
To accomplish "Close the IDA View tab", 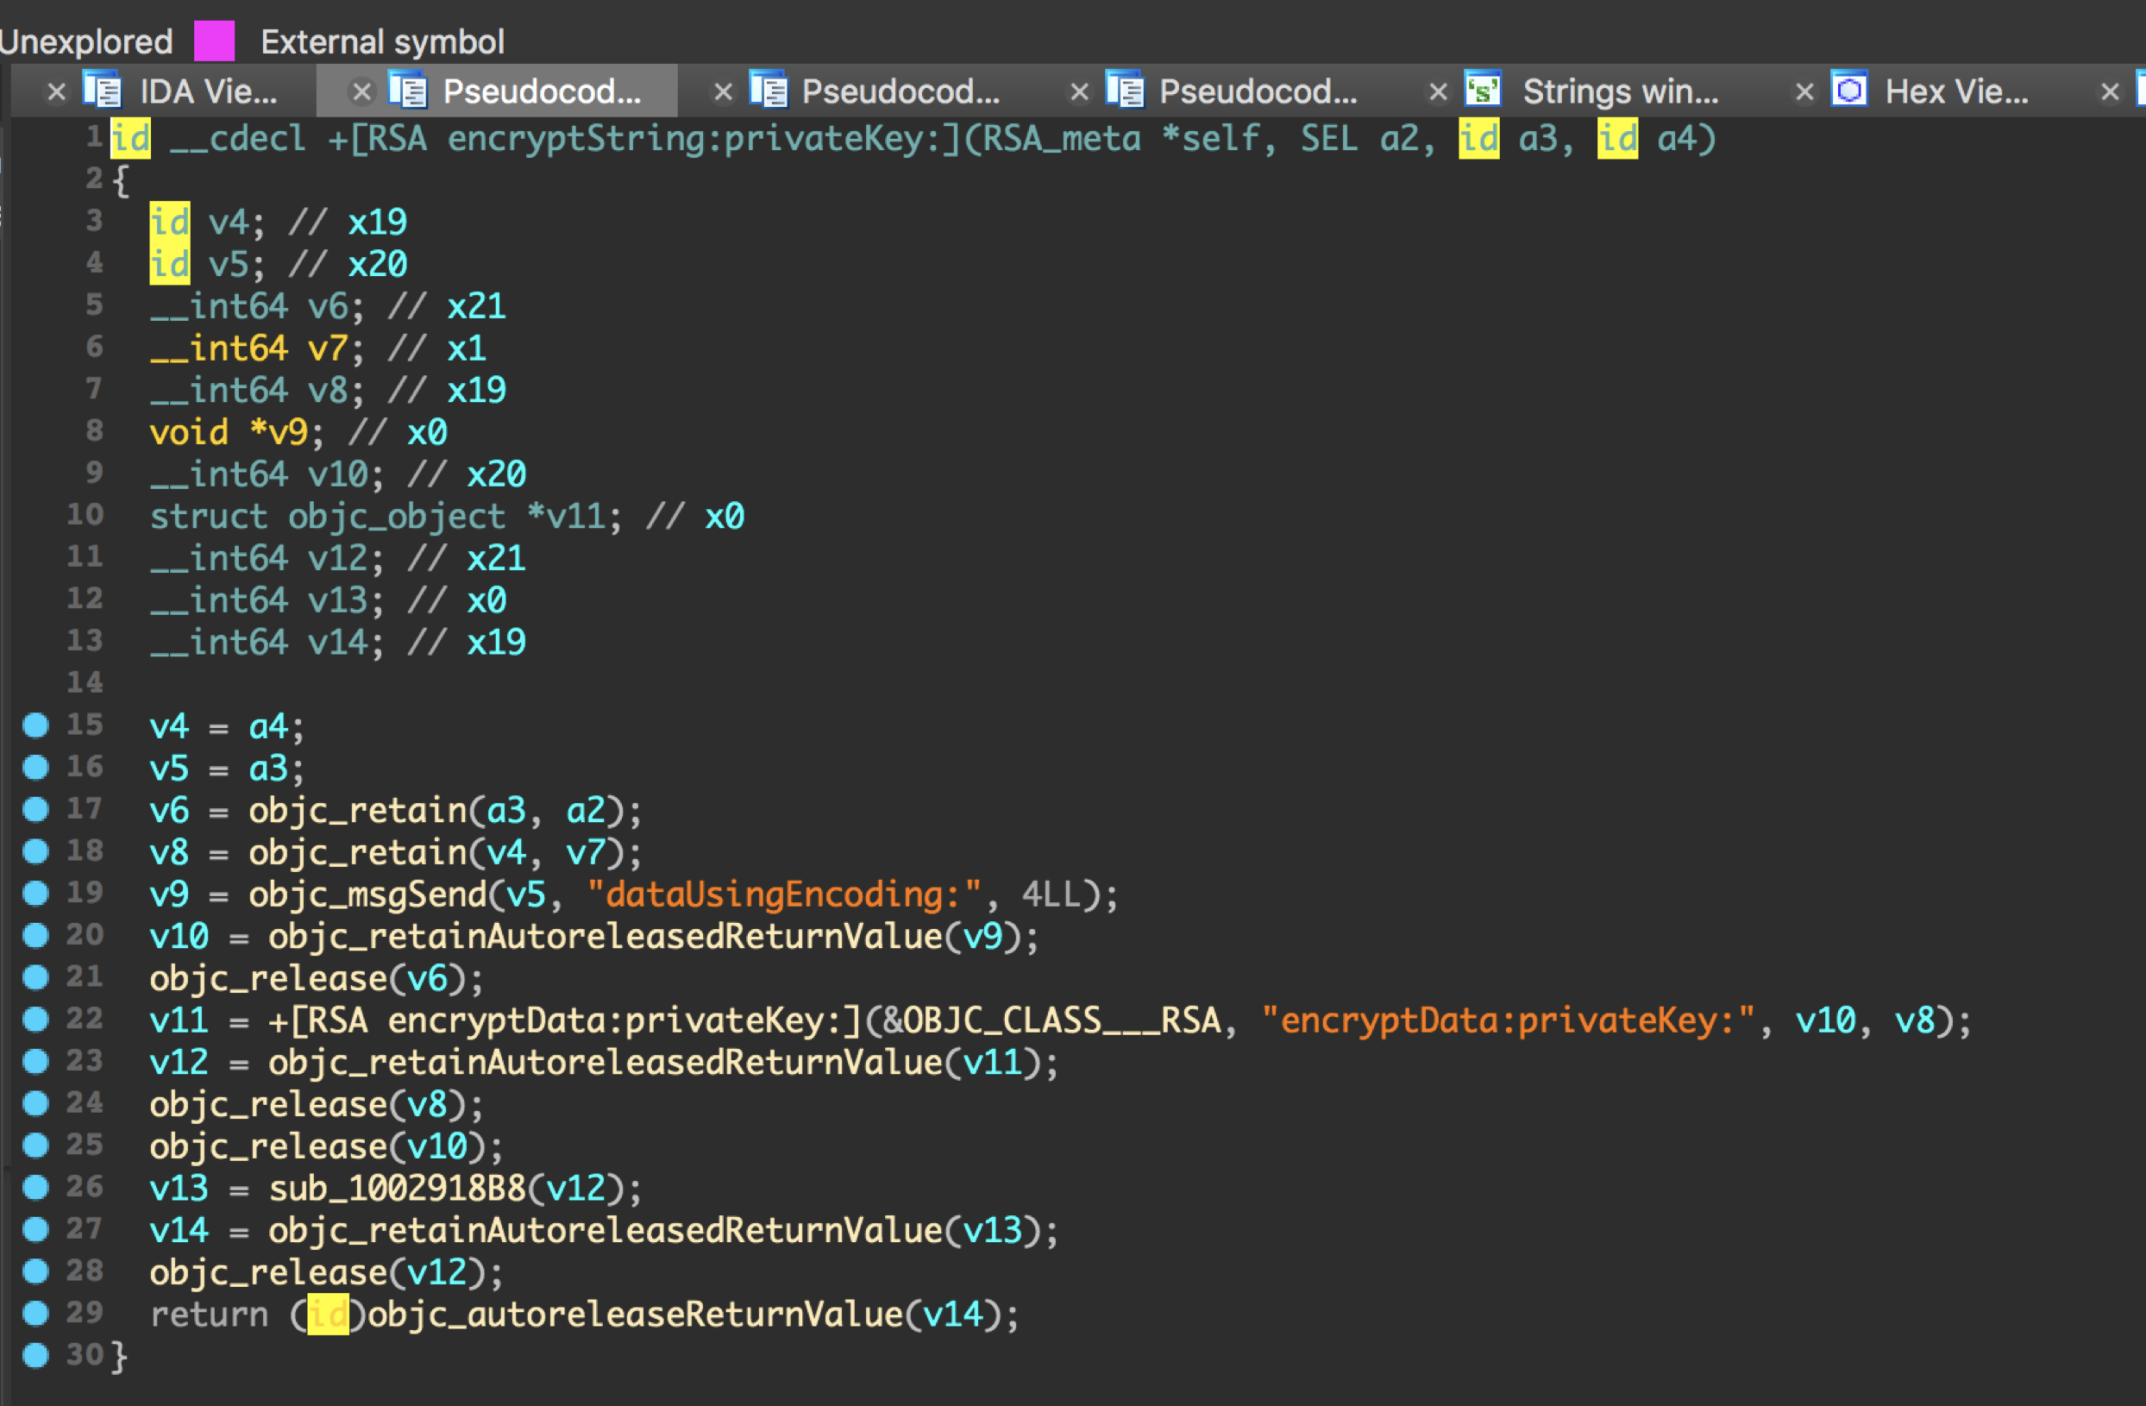I will click(x=56, y=92).
